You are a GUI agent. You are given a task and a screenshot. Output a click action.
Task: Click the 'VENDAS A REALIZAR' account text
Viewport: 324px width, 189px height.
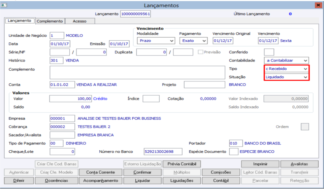click(97, 85)
